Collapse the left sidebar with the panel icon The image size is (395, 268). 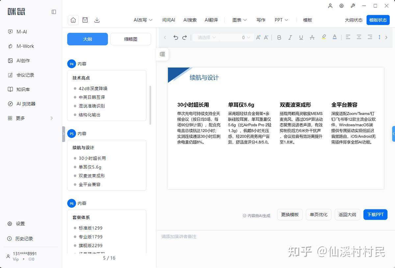tap(54, 12)
